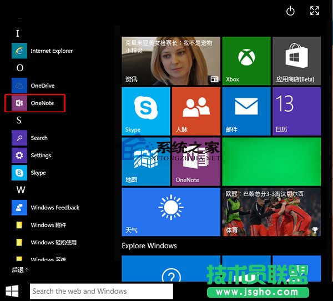Click the Search the web and Windows box
The image size is (333, 301).
[100, 291]
